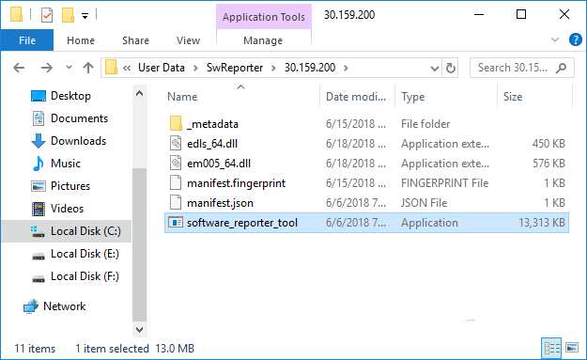587x360 pixels.
Task: Select the manifest.fingerprint file icon
Action: tap(176, 182)
